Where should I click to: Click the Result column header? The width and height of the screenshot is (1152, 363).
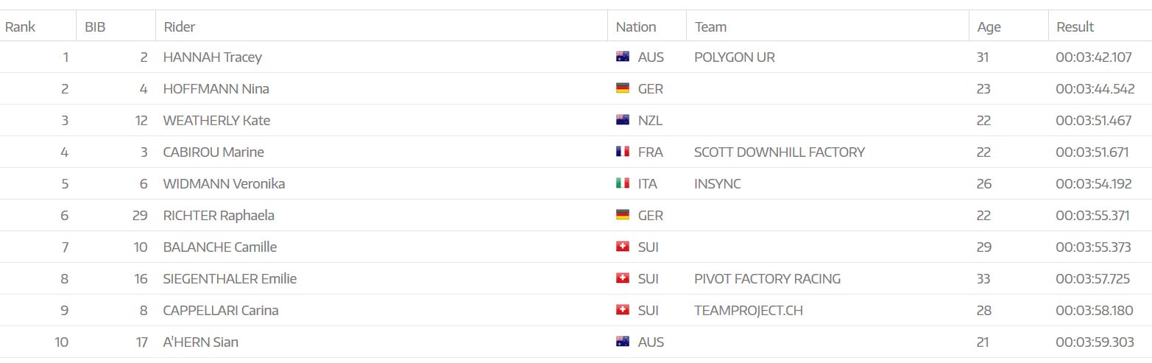click(1075, 27)
